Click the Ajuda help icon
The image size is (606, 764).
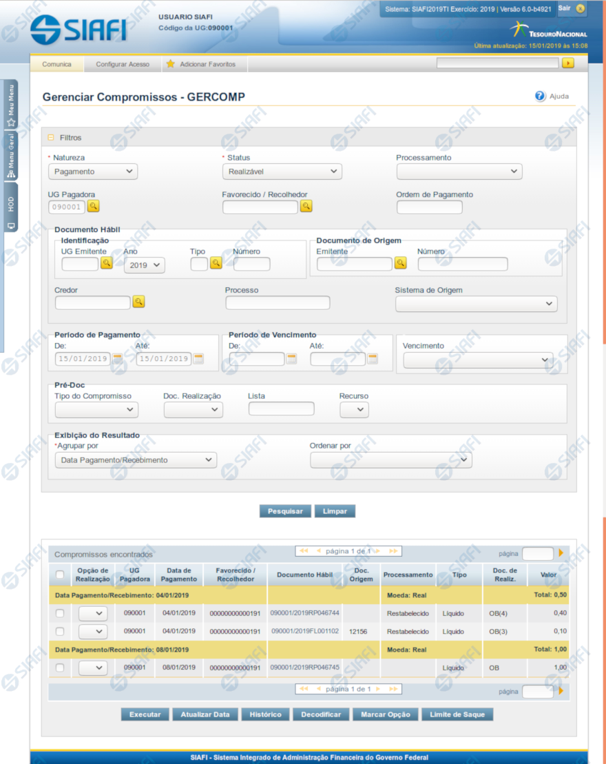pyautogui.click(x=540, y=96)
